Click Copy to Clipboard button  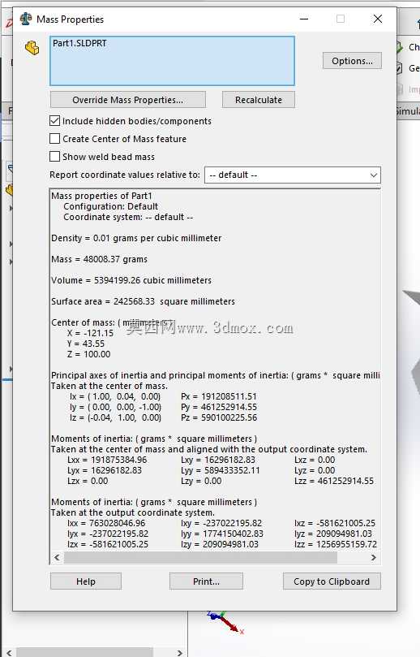[332, 581]
